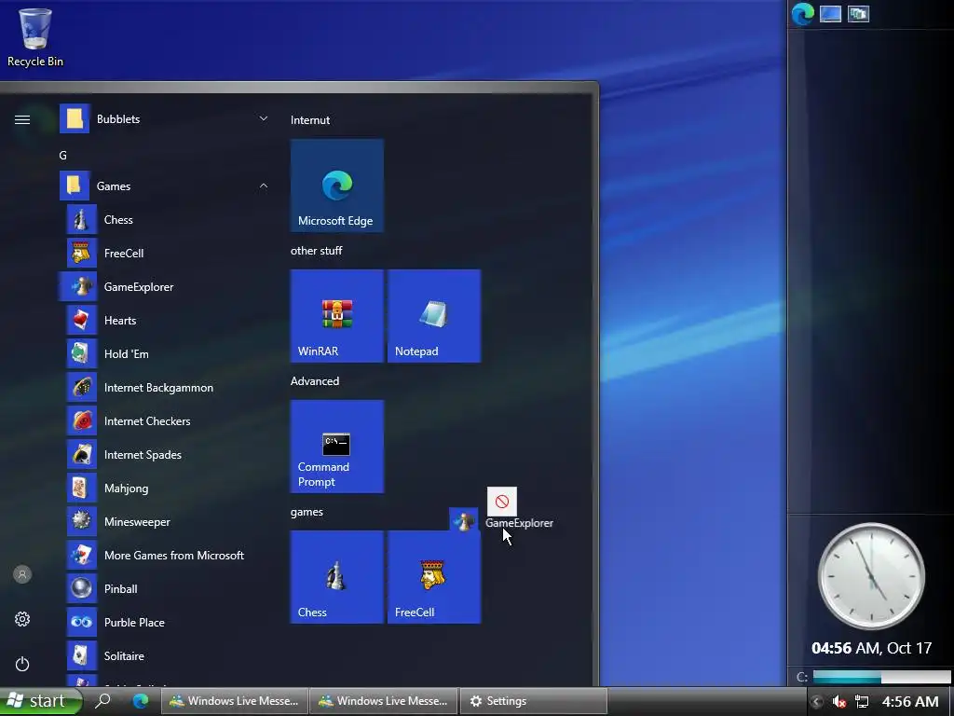Screen dimensions: 954x716
Task: Click the muted volume tray icon
Action: (x=839, y=701)
